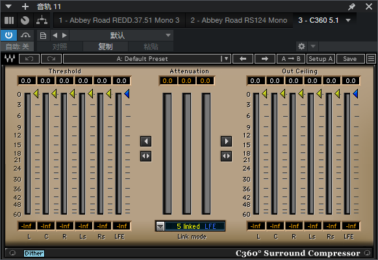The height and width of the screenshot is (260, 378).
Task: Reset Threshold L peak -Inf readout
Action: pos(27,226)
